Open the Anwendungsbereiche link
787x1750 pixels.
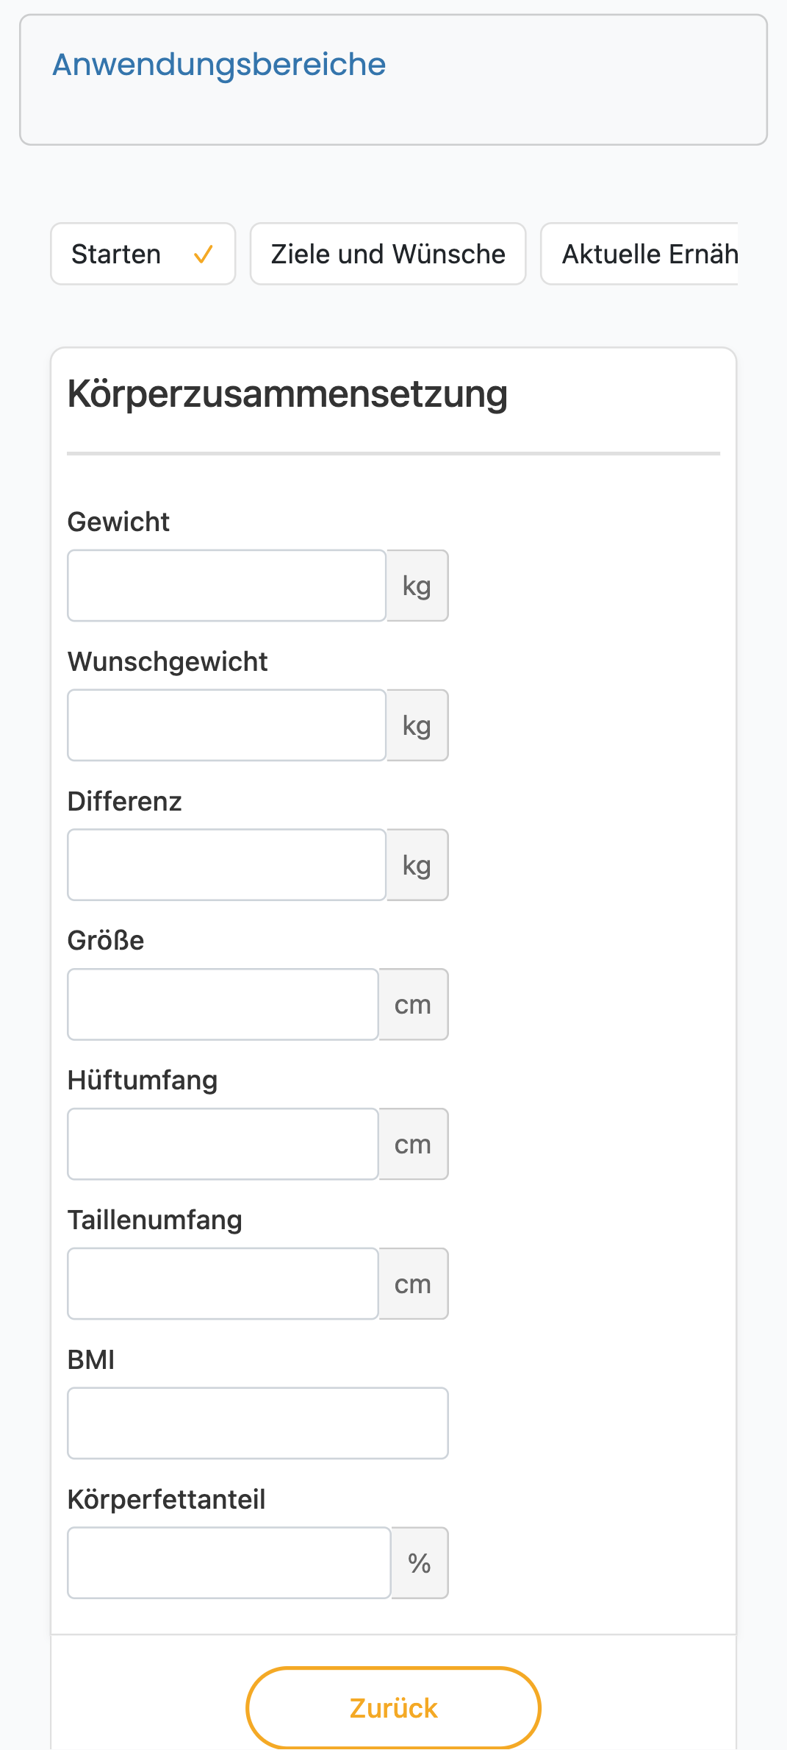click(219, 65)
